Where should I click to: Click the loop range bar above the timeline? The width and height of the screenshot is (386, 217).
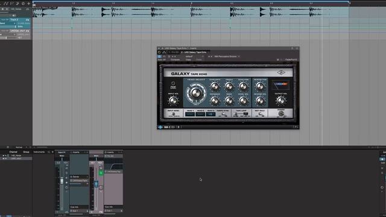[191, 1]
